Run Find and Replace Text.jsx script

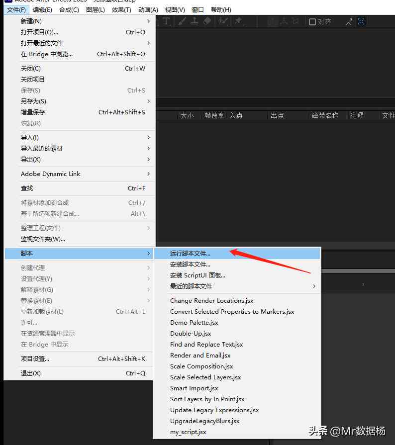click(237, 345)
